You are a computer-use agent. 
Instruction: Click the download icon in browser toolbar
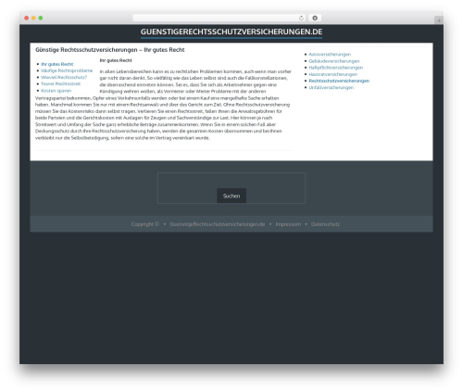pyautogui.click(x=315, y=18)
